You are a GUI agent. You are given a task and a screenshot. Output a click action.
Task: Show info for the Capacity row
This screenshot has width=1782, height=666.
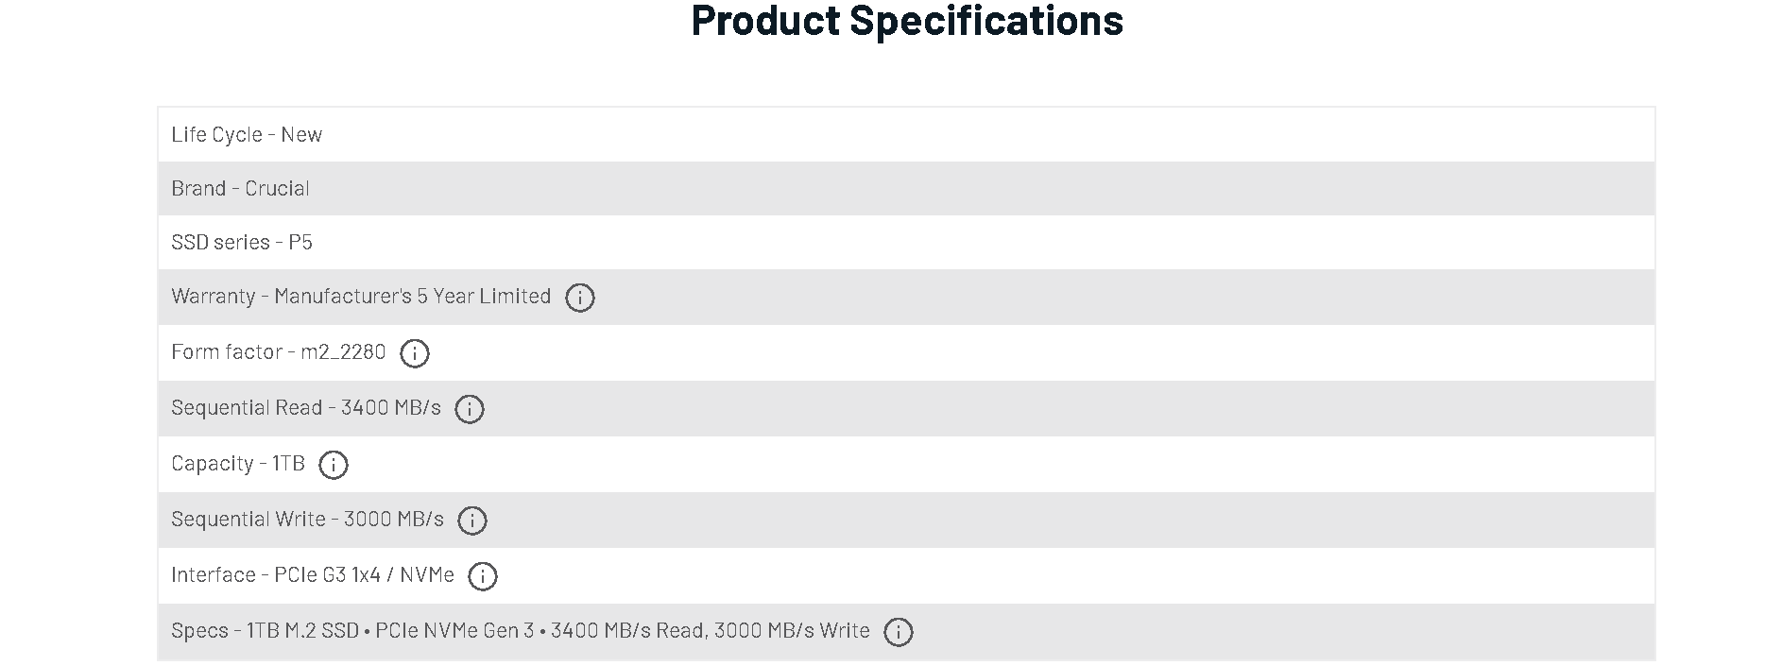coord(333,465)
